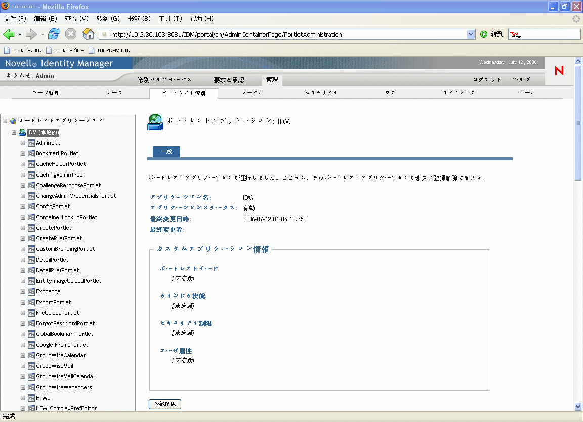Viewport: 583px width, 422px height.
Task: Open the address bar dropdown arrow
Action: click(x=471, y=34)
